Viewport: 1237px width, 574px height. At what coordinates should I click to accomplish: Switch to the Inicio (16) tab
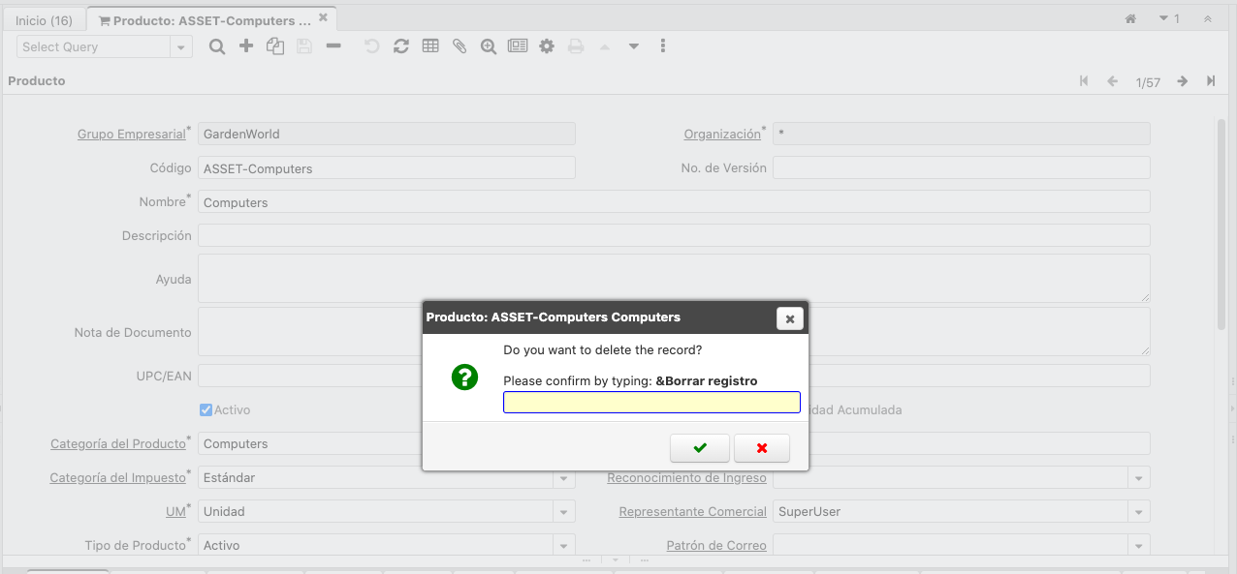pyautogui.click(x=44, y=20)
